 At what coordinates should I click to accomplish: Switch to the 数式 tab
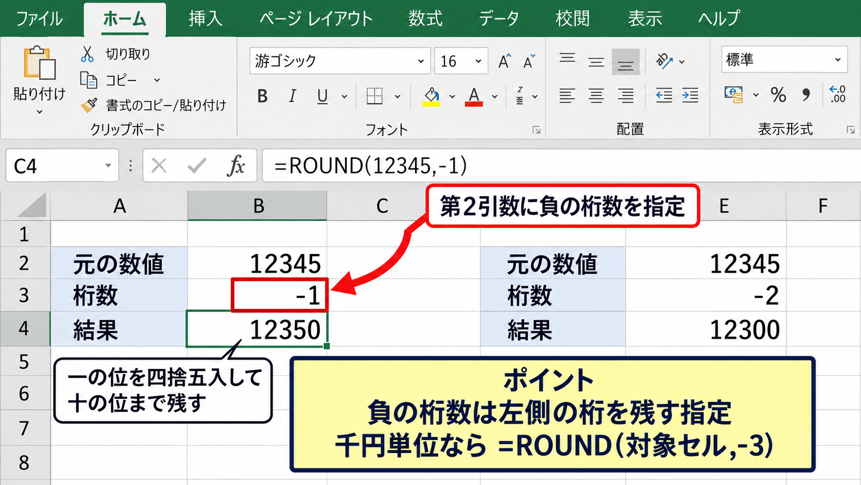click(x=425, y=19)
